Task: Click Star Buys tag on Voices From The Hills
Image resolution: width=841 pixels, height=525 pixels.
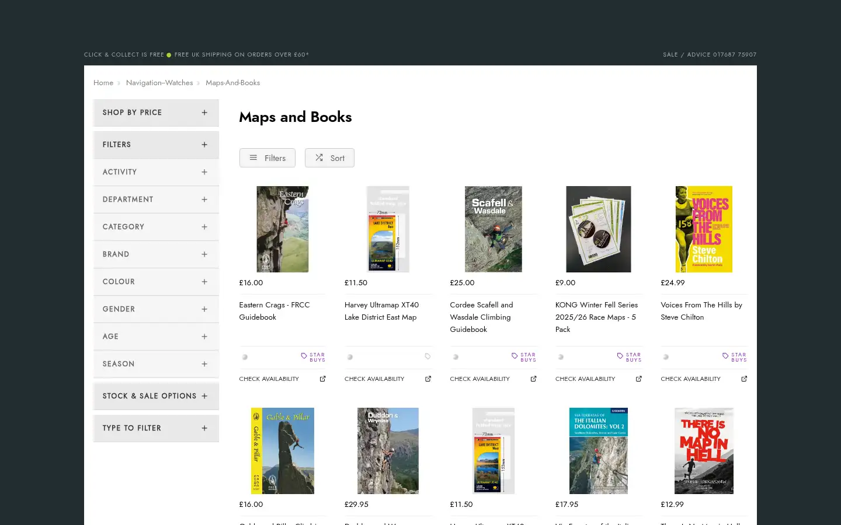Action: coord(735,357)
